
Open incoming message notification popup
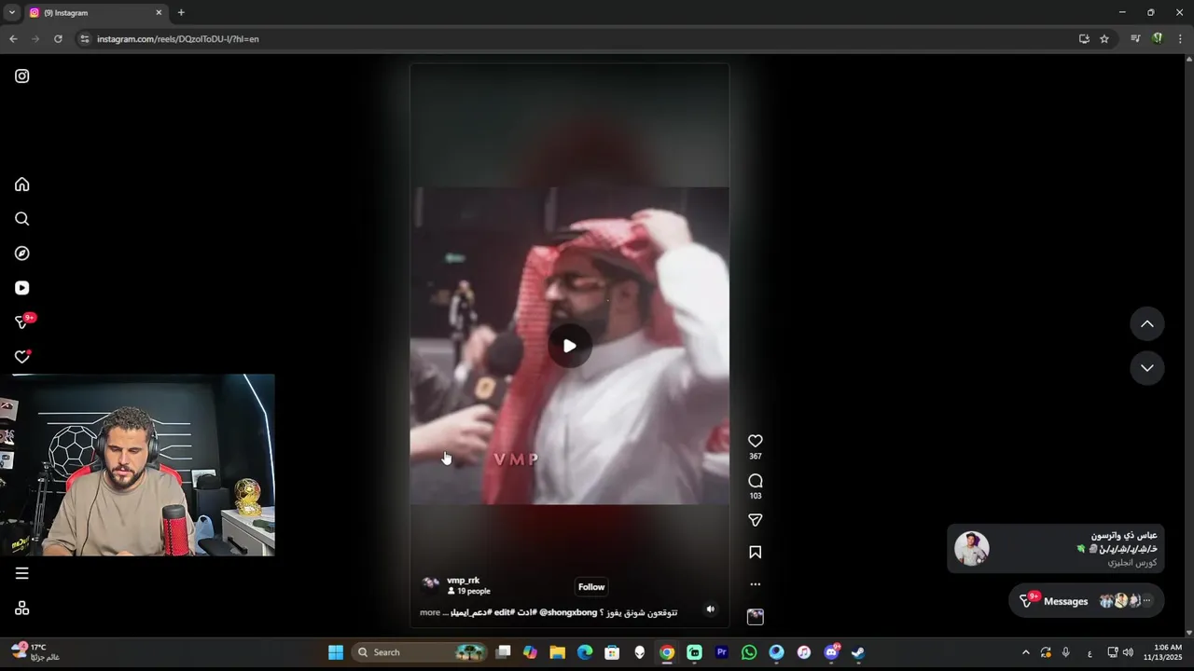(1055, 549)
